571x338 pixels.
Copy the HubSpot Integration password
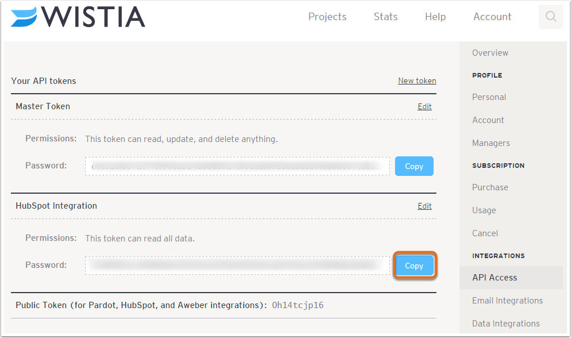(x=414, y=266)
